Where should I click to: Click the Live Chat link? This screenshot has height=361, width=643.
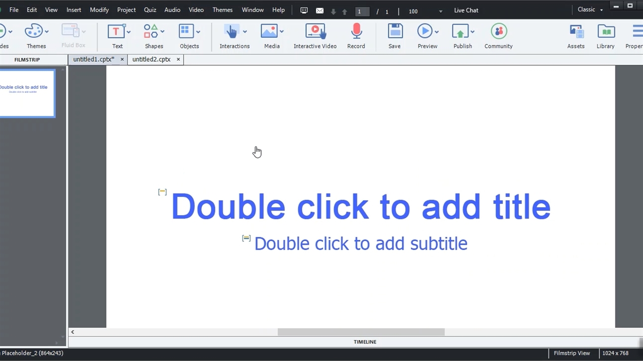coord(466,10)
